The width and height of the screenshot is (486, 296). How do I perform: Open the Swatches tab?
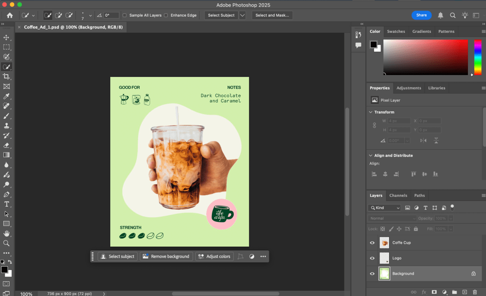[x=396, y=31]
